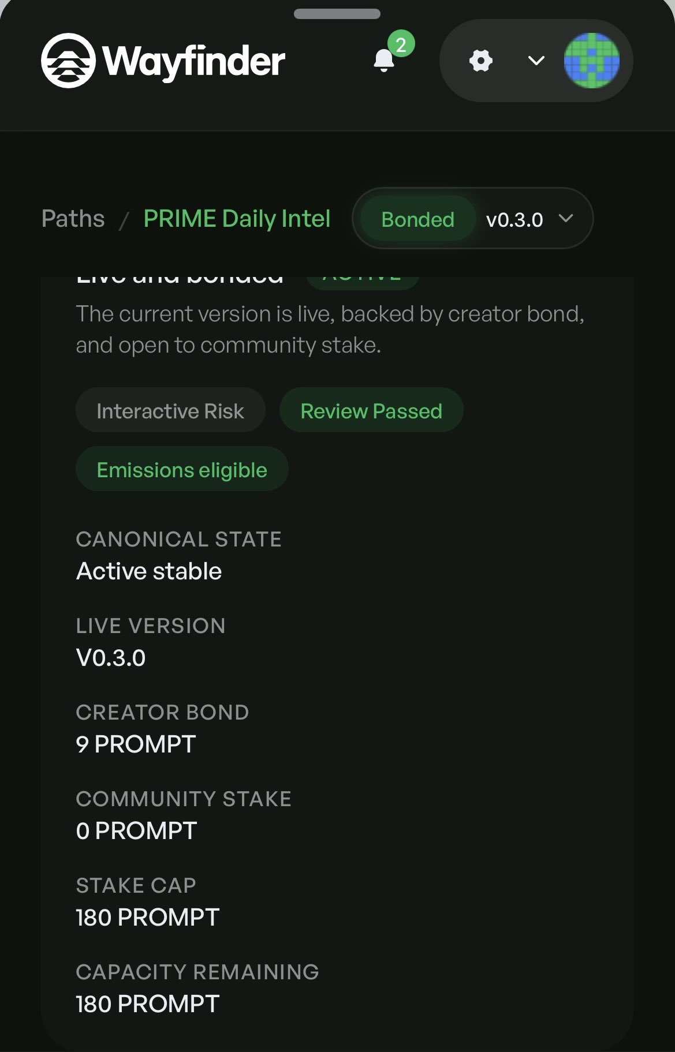
Task: Select the Emissions eligible tag
Action: [182, 470]
